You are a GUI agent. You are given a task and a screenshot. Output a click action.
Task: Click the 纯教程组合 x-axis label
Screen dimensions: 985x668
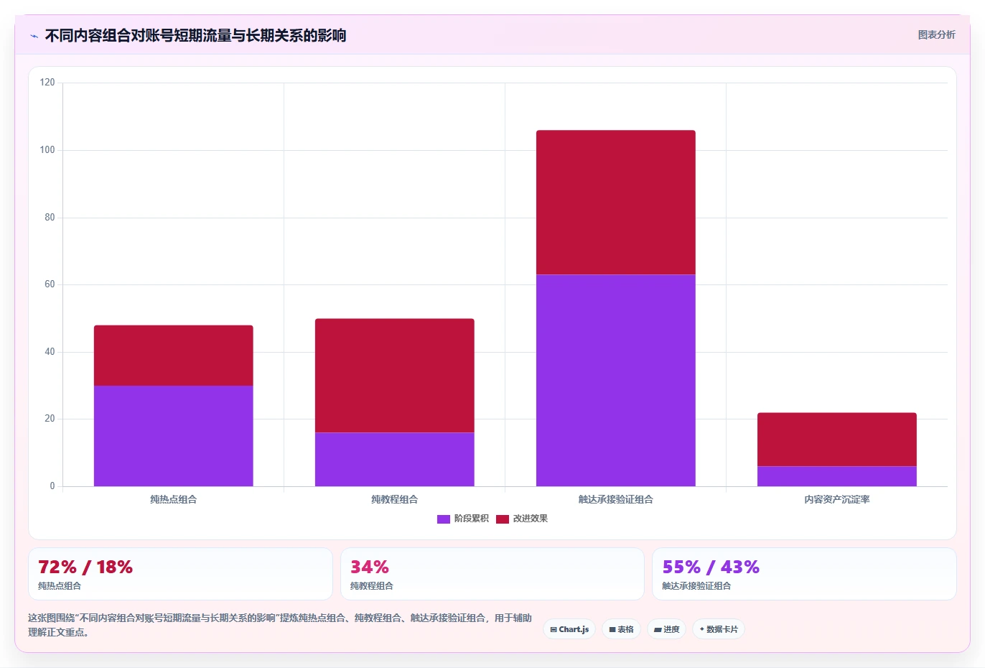pos(394,499)
